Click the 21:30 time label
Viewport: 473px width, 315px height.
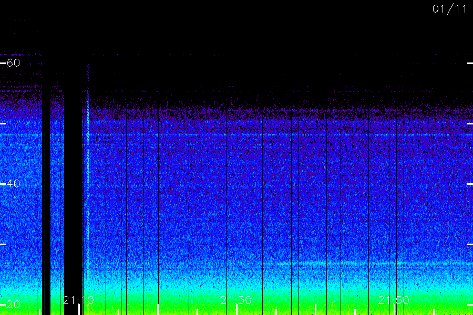click(x=236, y=300)
